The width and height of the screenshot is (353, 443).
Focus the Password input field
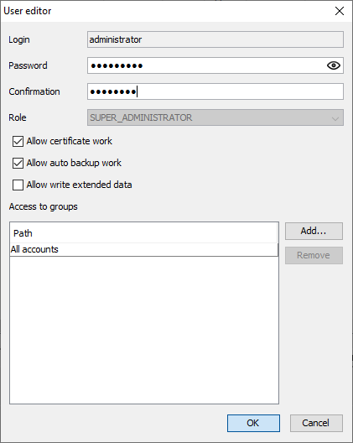pyautogui.click(x=207, y=65)
